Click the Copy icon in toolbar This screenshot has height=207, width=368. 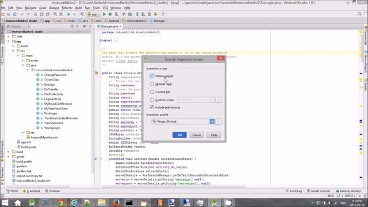[41, 14]
